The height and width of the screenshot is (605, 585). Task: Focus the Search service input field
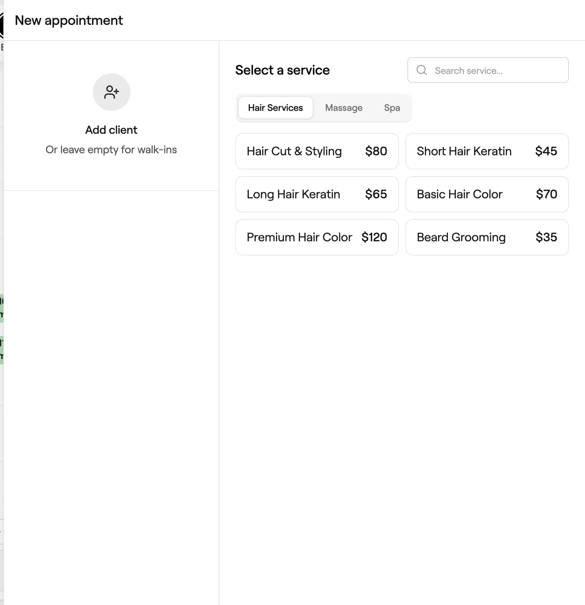click(x=488, y=70)
